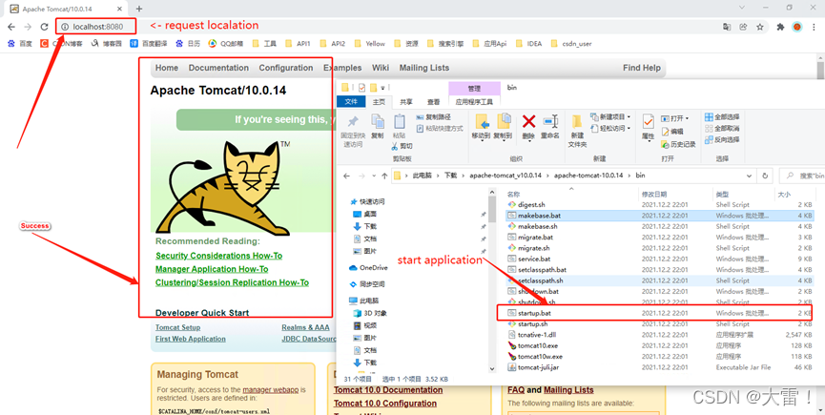Create a 新建文件夹 new folder
Image resolution: width=825 pixels, height=415 pixels.
577,131
